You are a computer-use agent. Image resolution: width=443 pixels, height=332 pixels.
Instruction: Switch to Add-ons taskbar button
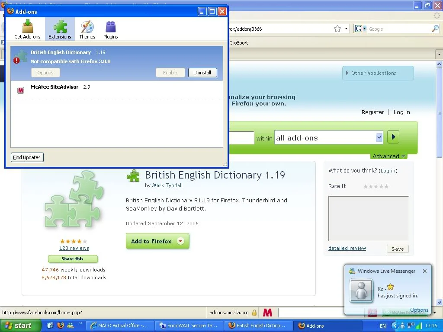328,326
